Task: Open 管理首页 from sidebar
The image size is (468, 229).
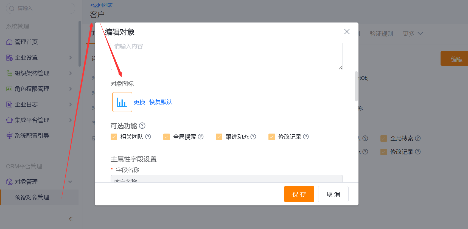Action: (x=26, y=42)
